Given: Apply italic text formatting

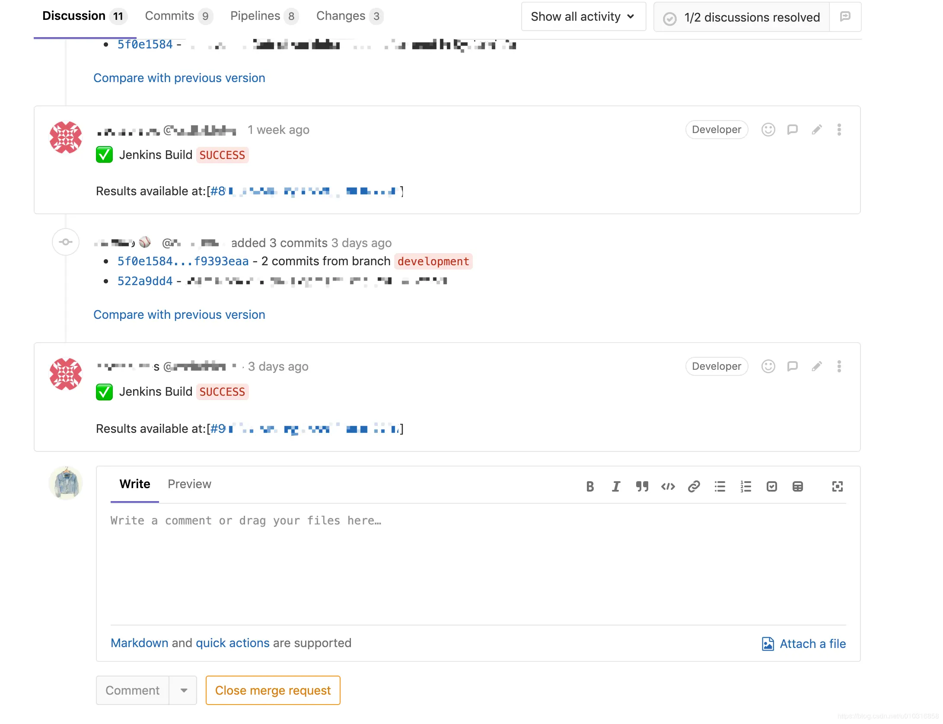Looking at the screenshot, I should tap(616, 487).
